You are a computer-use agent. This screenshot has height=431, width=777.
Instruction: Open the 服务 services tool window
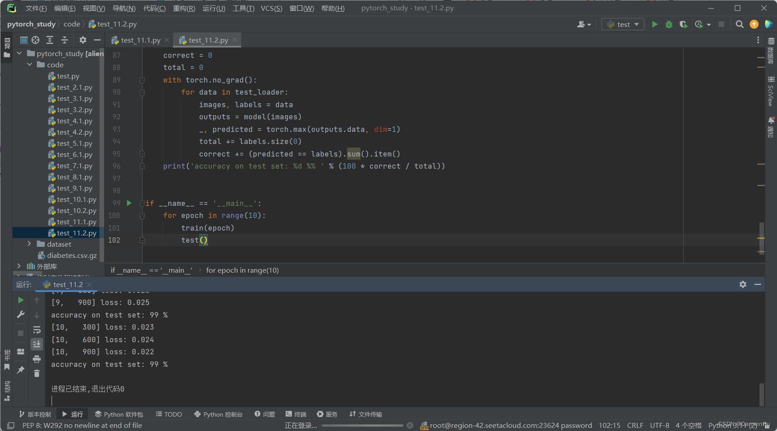click(327, 414)
